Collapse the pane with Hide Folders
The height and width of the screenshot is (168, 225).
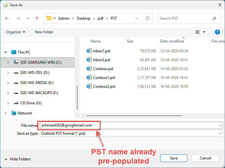tap(17, 159)
